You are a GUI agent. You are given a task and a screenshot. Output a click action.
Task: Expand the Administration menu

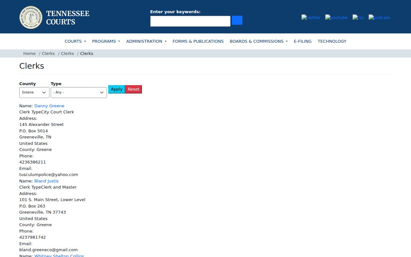click(146, 41)
